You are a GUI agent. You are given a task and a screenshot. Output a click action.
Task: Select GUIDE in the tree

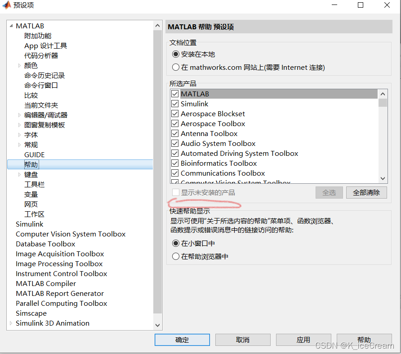point(34,155)
